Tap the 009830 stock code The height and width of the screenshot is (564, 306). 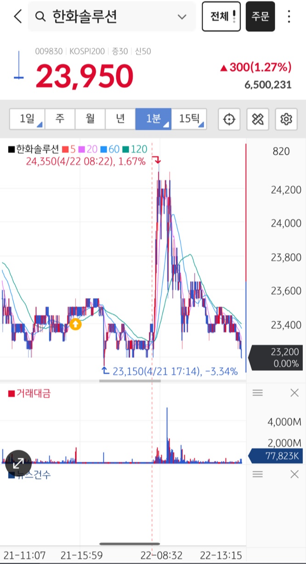pyautogui.click(x=49, y=51)
